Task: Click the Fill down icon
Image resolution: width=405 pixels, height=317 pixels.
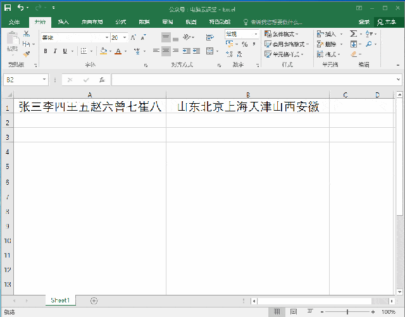Action: click(x=354, y=44)
